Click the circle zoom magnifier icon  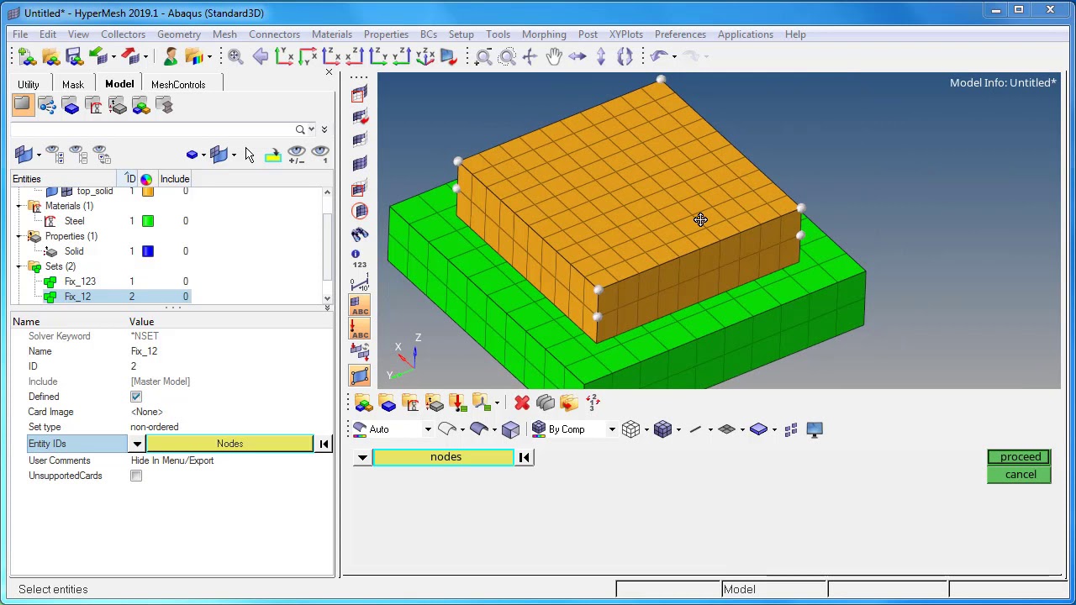[507, 56]
